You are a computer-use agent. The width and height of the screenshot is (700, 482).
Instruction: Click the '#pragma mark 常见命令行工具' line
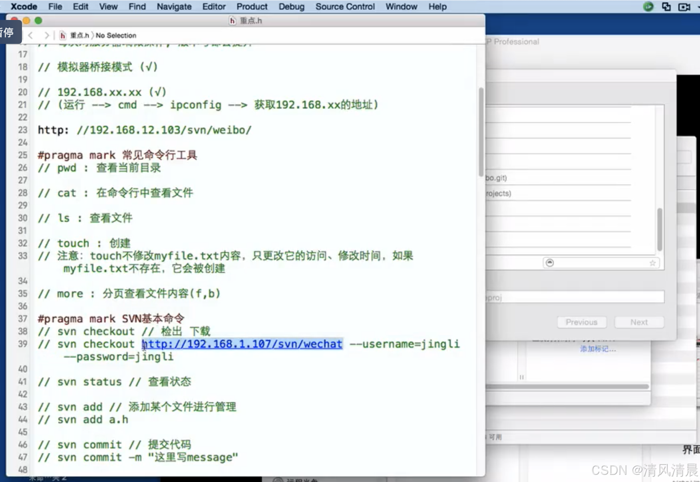pos(117,155)
